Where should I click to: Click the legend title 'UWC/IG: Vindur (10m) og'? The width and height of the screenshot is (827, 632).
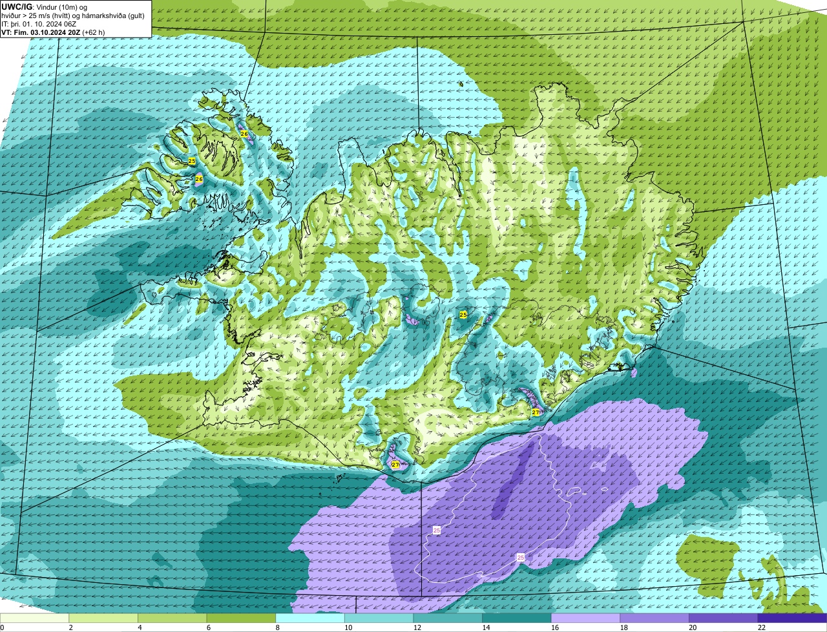(x=44, y=6)
